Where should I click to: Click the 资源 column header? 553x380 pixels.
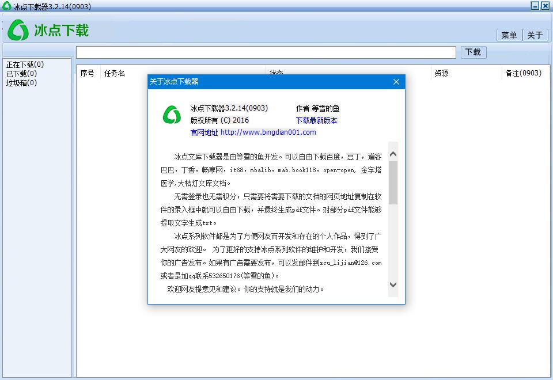[442, 73]
